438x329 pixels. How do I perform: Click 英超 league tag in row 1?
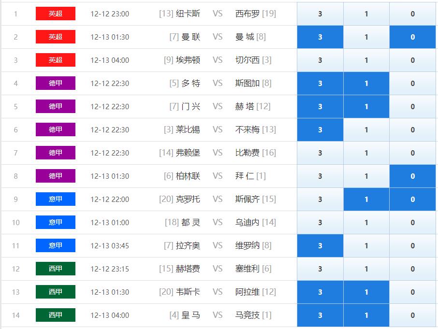[56, 14]
